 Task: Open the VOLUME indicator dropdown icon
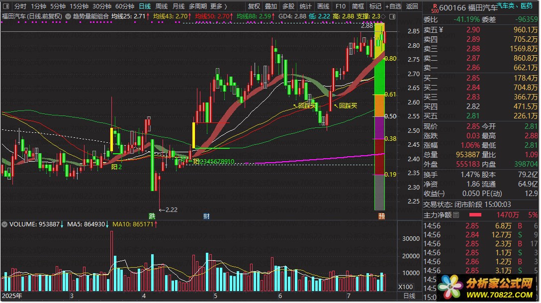4,224
